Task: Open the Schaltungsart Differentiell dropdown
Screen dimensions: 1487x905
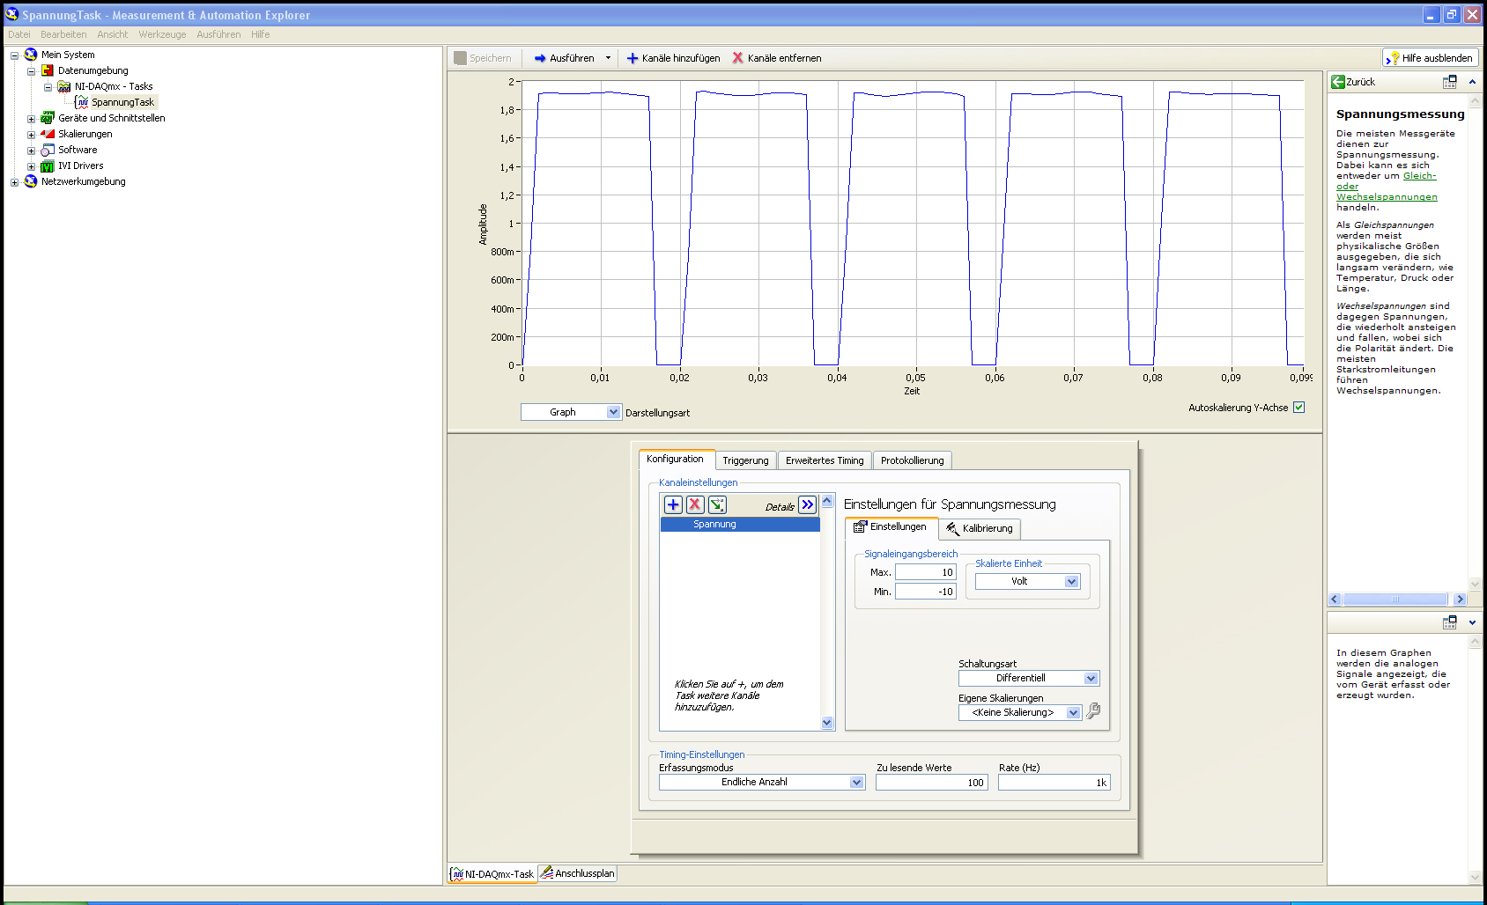Action: tap(1091, 678)
